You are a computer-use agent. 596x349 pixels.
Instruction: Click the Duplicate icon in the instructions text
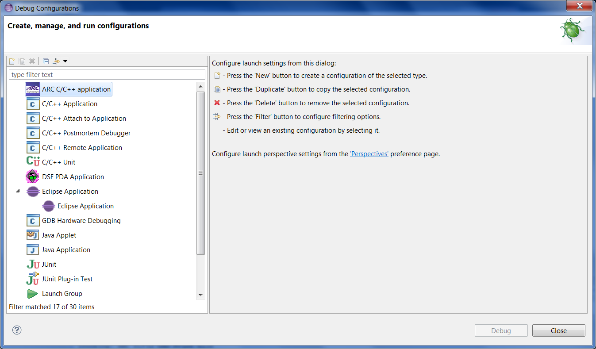217,89
